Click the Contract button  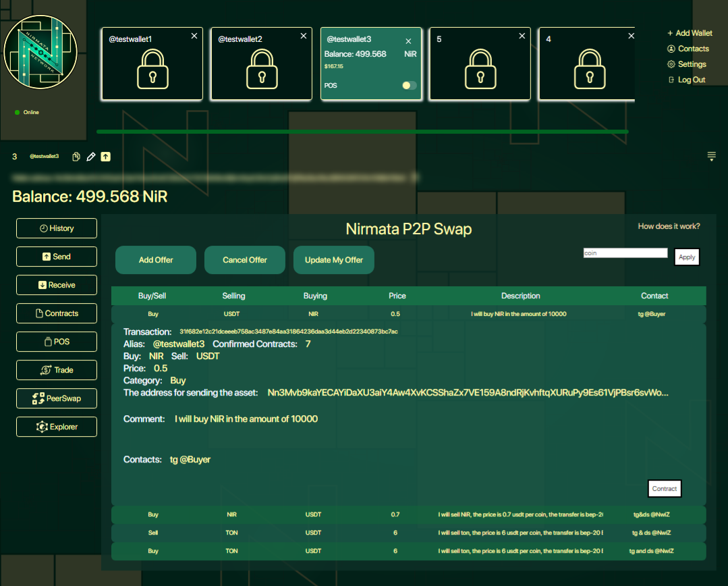tap(665, 489)
